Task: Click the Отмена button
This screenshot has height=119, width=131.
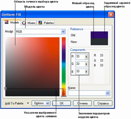Action: coord(82,103)
